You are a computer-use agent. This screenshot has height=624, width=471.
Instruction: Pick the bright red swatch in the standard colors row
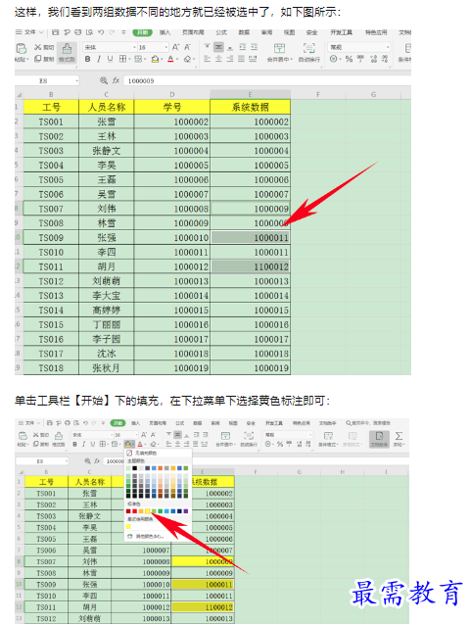pos(135,511)
